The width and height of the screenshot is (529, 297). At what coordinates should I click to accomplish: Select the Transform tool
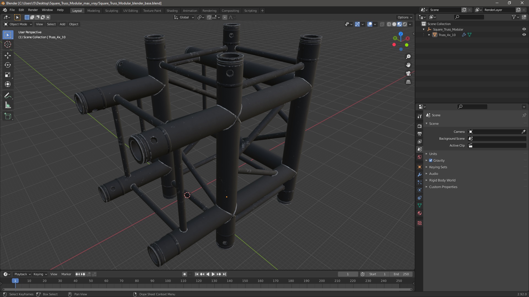tap(8, 84)
